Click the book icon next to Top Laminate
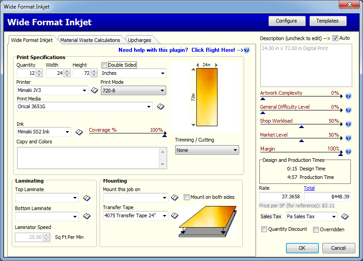Viewport: 363px width, 261px height. (x=86, y=197)
